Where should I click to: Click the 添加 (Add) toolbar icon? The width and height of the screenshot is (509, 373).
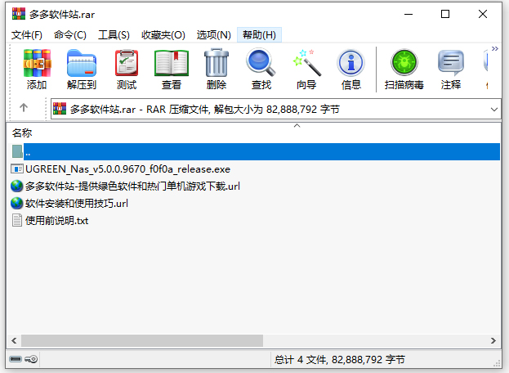click(x=37, y=63)
